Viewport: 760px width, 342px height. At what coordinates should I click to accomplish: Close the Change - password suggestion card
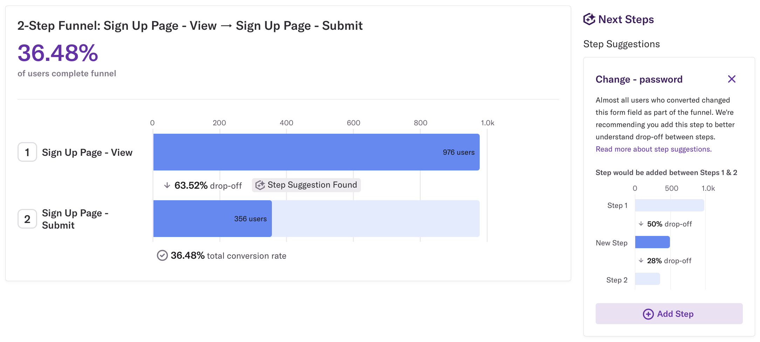[x=731, y=79]
